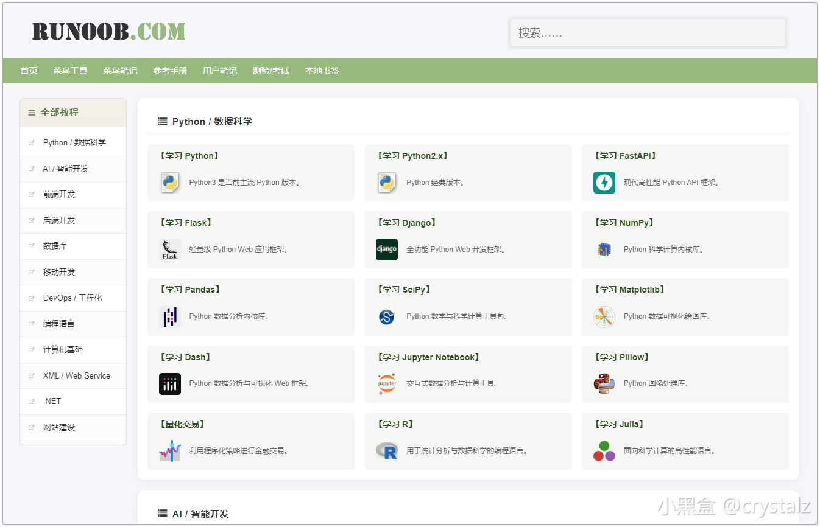Screen dimensions: 820x527
Task: Click the Python icon in 学习 Python2.x card
Action: click(x=387, y=183)
